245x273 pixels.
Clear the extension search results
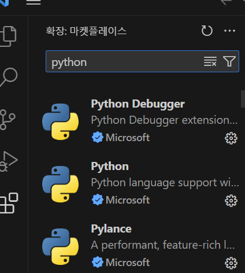tap(210, 61)
